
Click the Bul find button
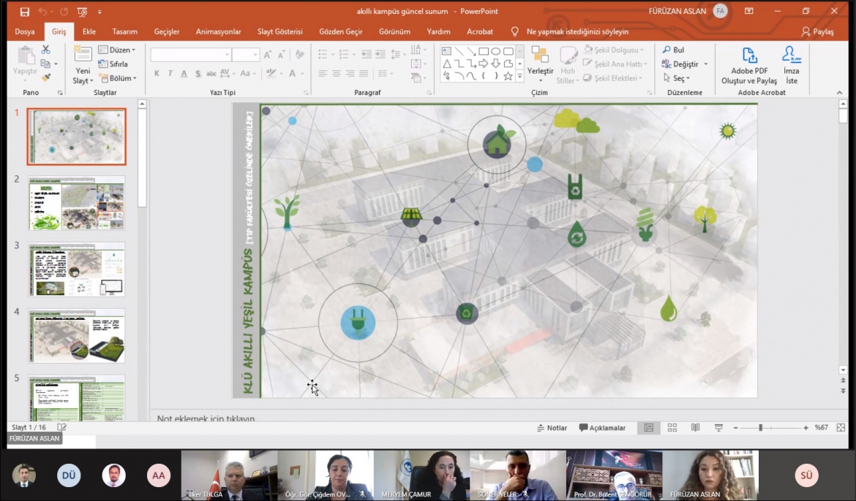[x=673, y=50]
